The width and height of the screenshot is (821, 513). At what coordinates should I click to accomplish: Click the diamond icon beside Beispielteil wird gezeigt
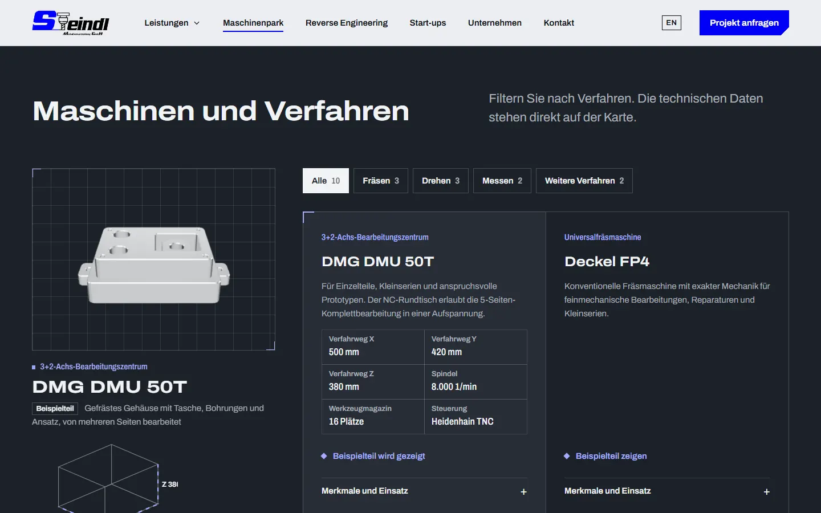click(x=324, y=456)
